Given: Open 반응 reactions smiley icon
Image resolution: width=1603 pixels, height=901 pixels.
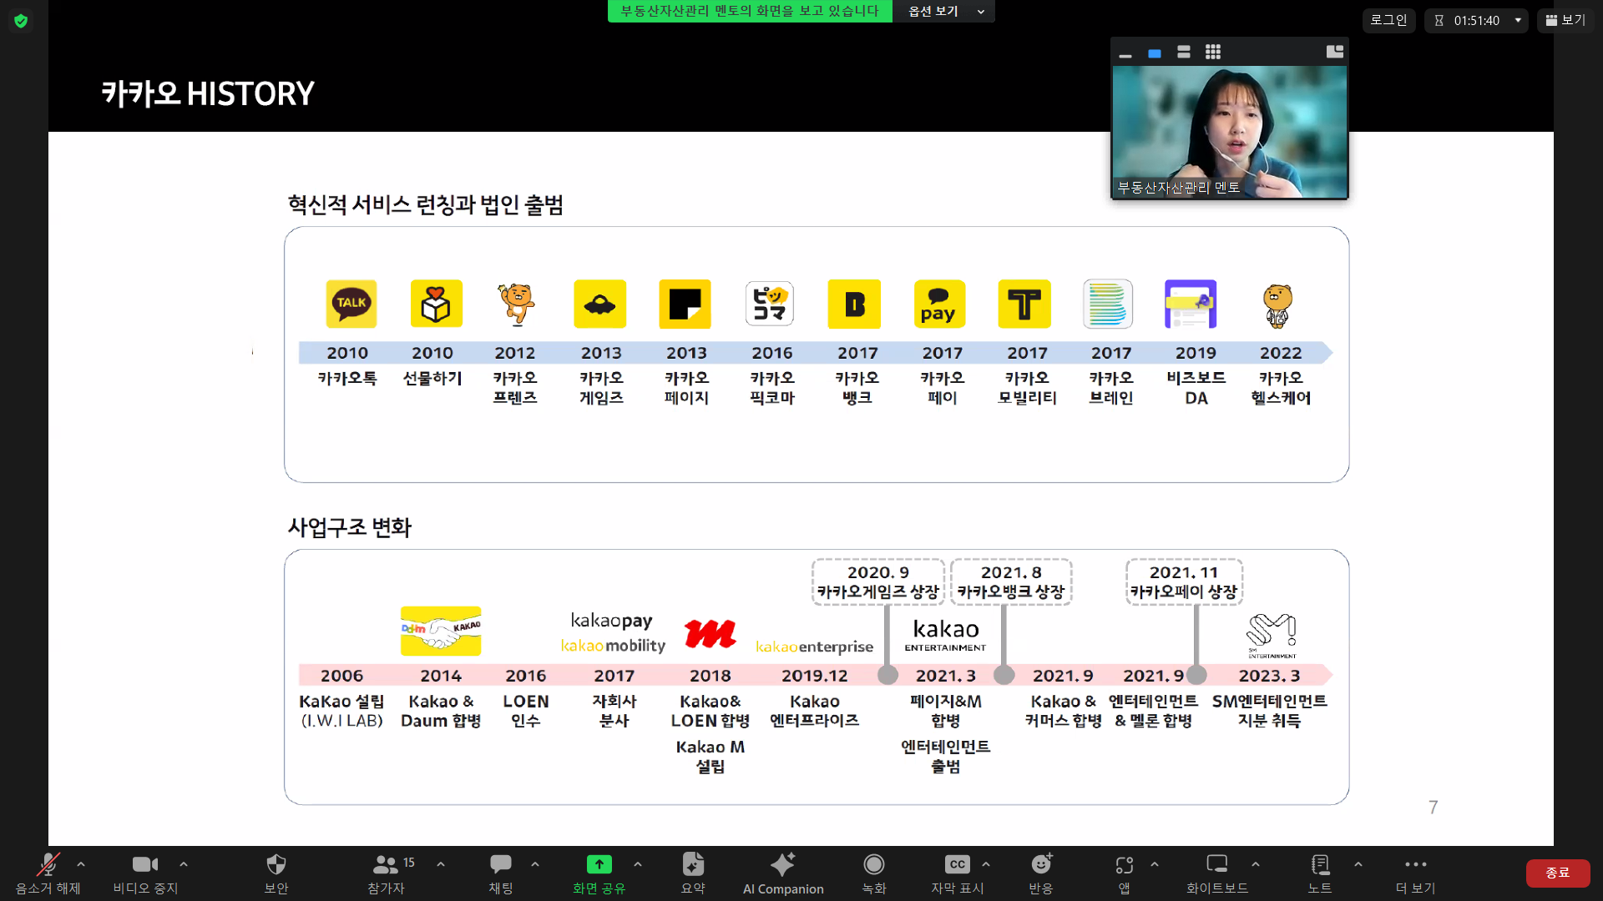Looking at the screenshot, I should 1041,864.
